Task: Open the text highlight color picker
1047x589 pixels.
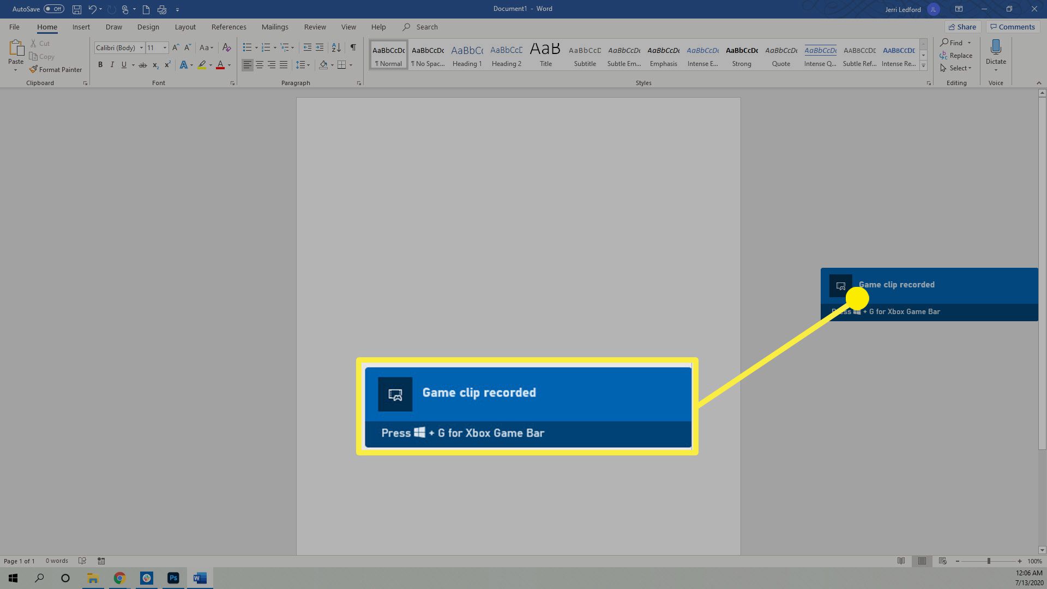Action: pyautogui.click(x=210, y=65)
